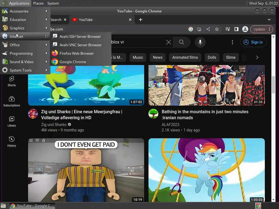Image resolution: width=279 pixels, height=209 pixels.
Task: Open a new Chrome tab
Action: pyautogui.click(x=141, y=20)
